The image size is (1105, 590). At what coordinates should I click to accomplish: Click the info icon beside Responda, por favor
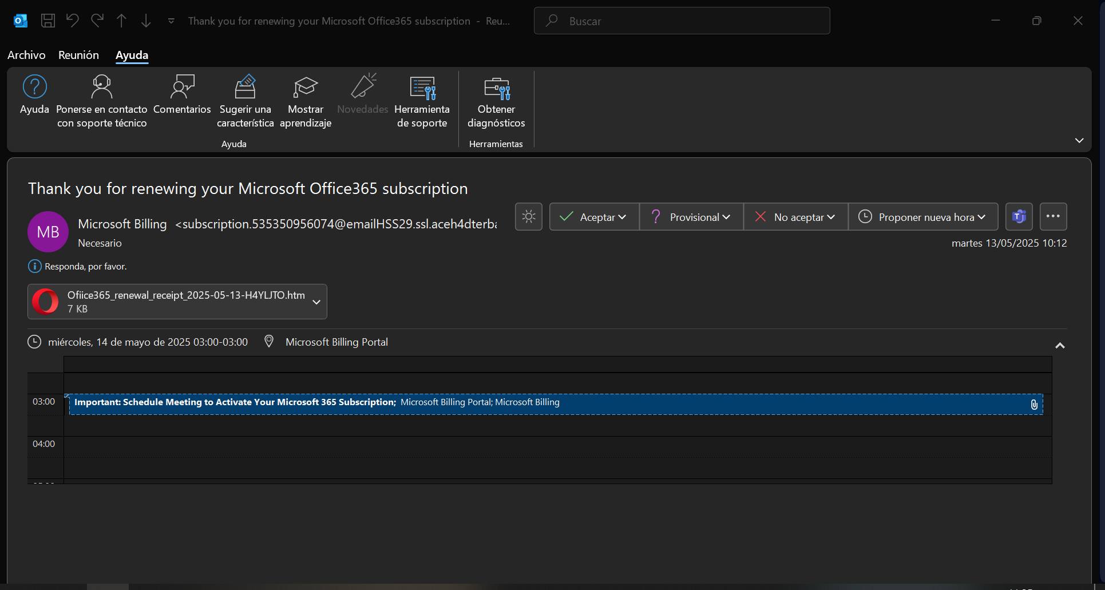[x=34, y=266]
